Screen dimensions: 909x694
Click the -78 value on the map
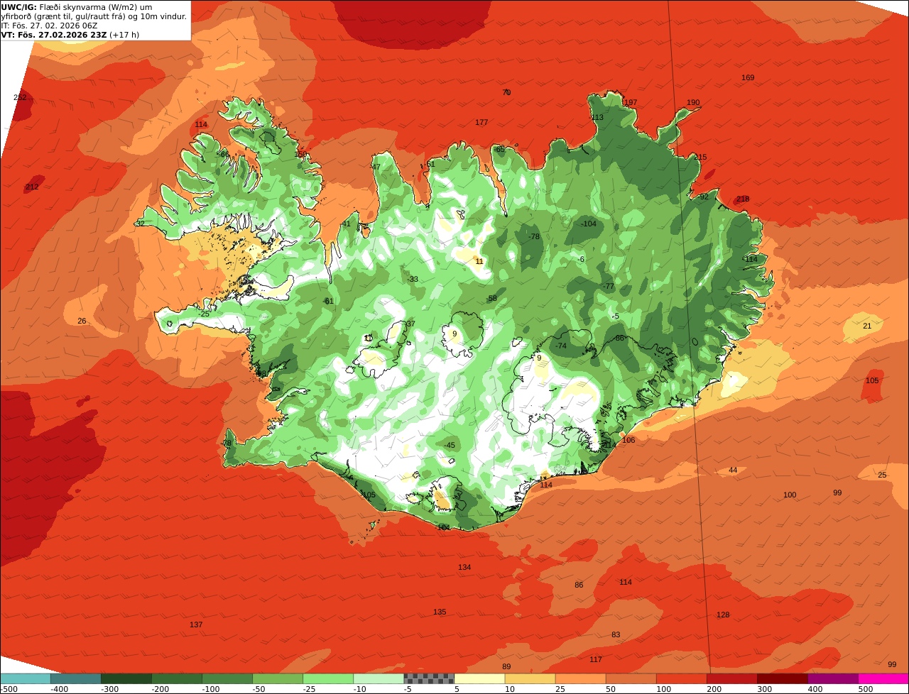click(x=533, y=236)
